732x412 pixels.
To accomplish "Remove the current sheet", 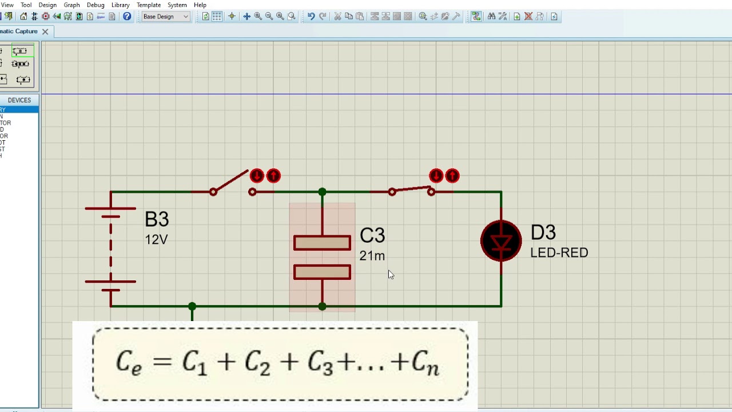I will tap(528, 17).
